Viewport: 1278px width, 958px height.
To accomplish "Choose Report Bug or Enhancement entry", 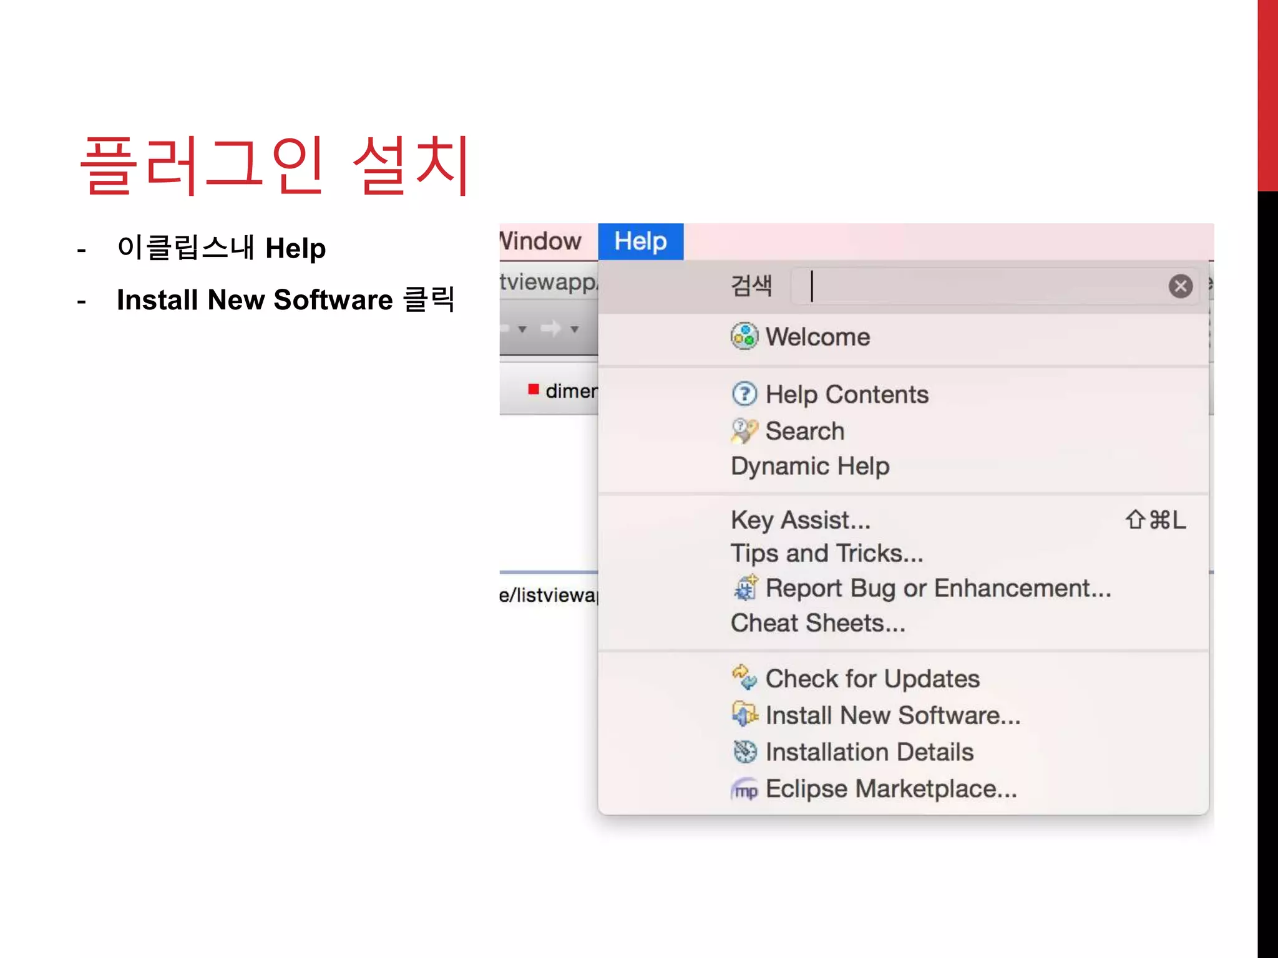I will tap(939, 588).
